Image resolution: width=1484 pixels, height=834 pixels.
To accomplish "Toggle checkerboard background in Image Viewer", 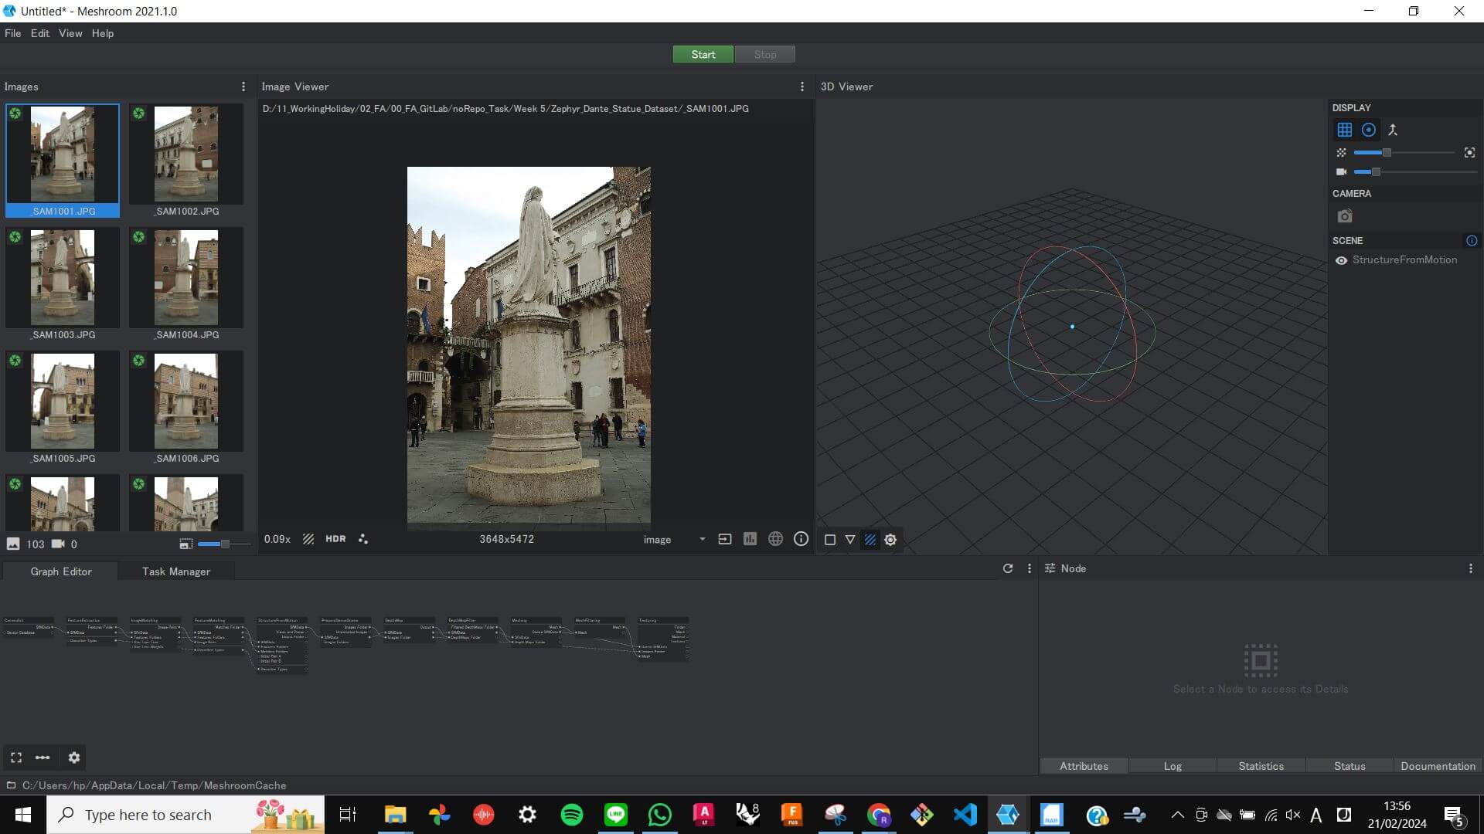I will [308, 539].
